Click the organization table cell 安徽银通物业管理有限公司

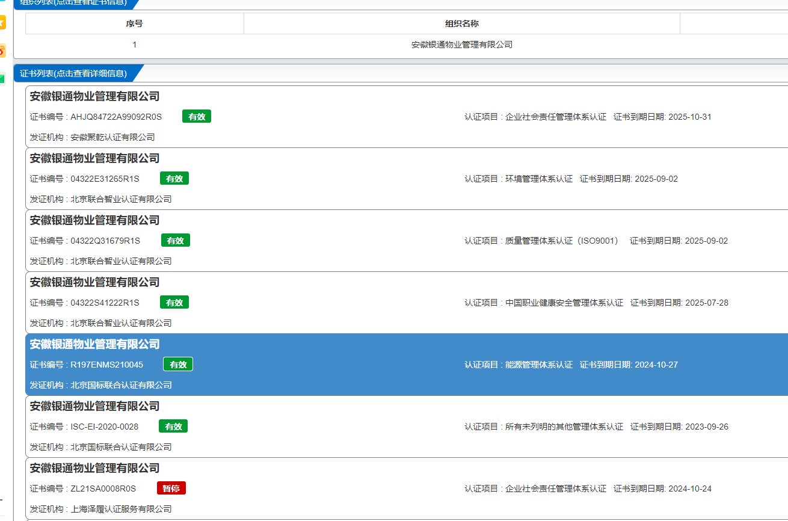(462, 45)
